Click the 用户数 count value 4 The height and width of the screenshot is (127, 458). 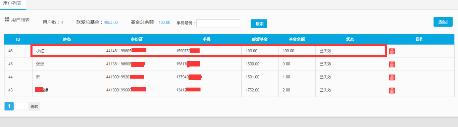pyautogui.click(x=62, y=22)
